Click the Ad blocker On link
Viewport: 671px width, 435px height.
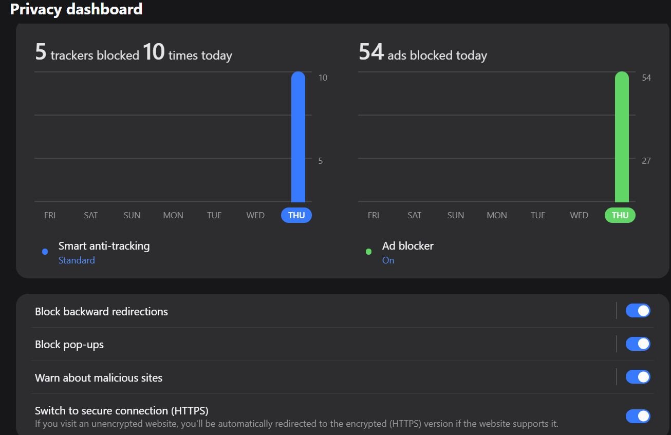(388, 260)
